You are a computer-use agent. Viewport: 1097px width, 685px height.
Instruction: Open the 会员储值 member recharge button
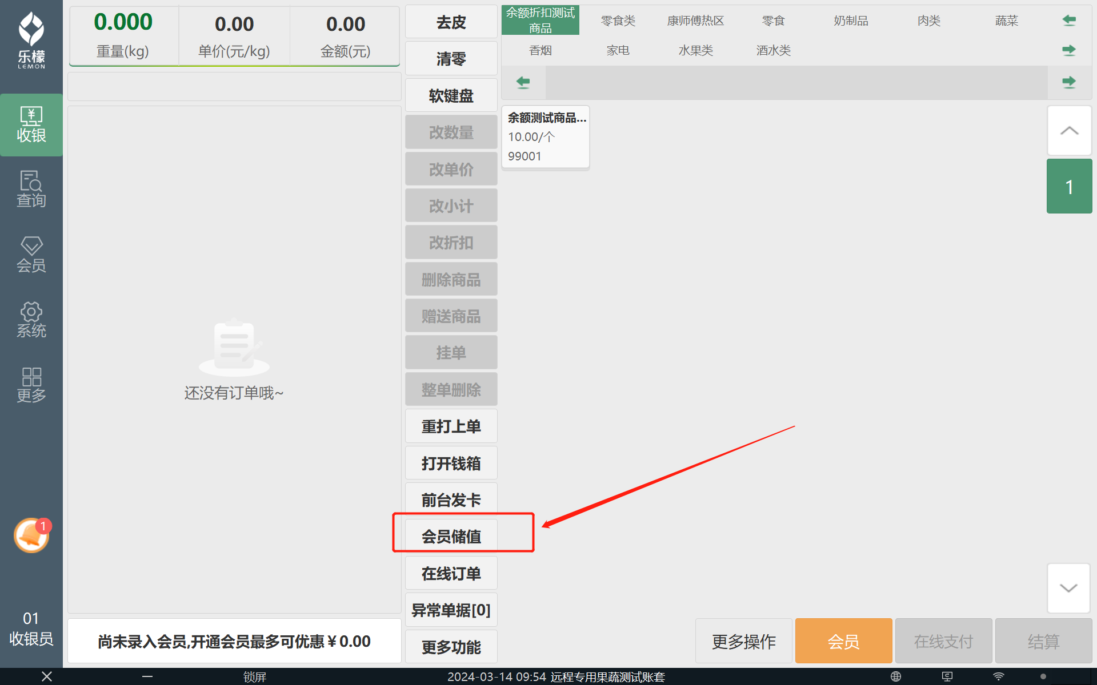(451, 536)
